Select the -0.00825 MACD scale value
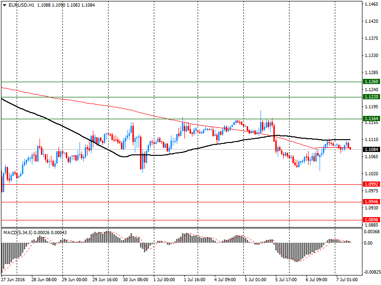 [x=372, y=272]
